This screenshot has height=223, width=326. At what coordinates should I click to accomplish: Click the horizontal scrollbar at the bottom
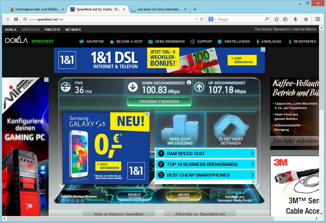pyautogui.click(x=140, y=218)
